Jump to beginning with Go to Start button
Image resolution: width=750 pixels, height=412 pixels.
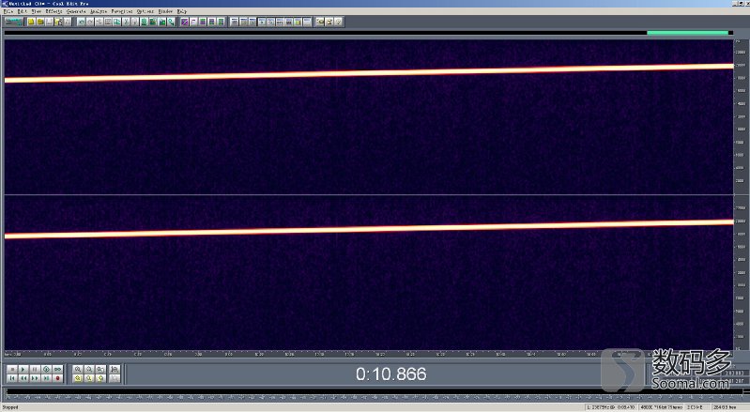pos(12,378)
